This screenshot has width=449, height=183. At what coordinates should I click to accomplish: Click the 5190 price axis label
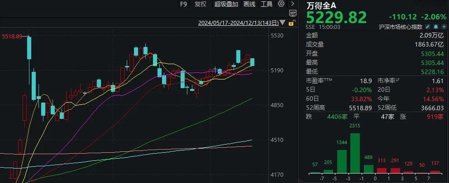[x=277, y=70]
